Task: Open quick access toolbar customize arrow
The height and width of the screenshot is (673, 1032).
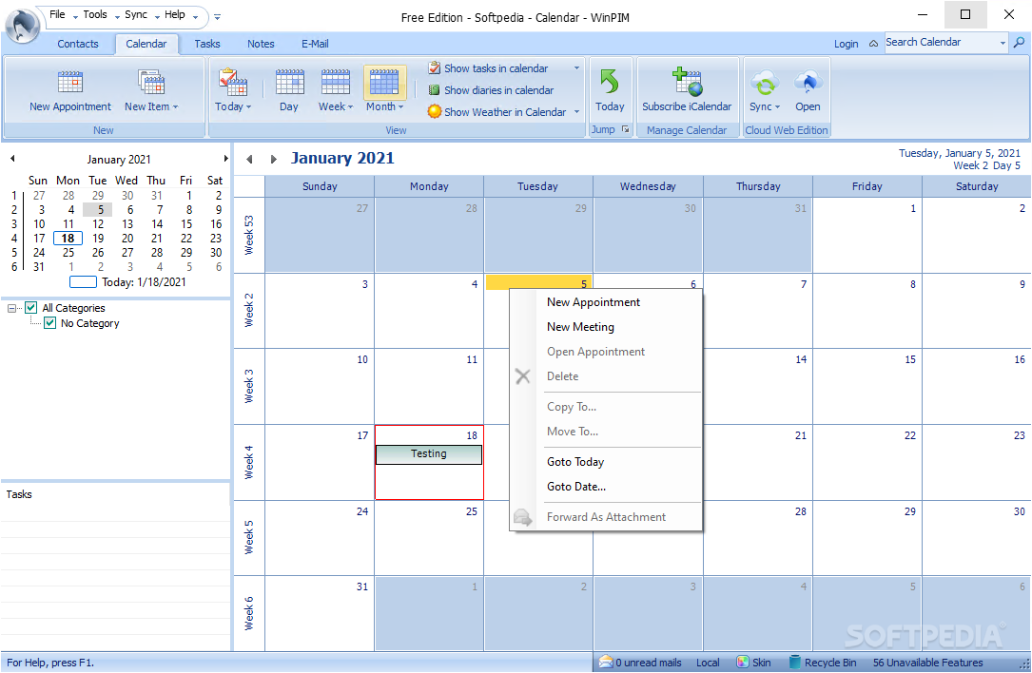Action: tap(217, 17)
